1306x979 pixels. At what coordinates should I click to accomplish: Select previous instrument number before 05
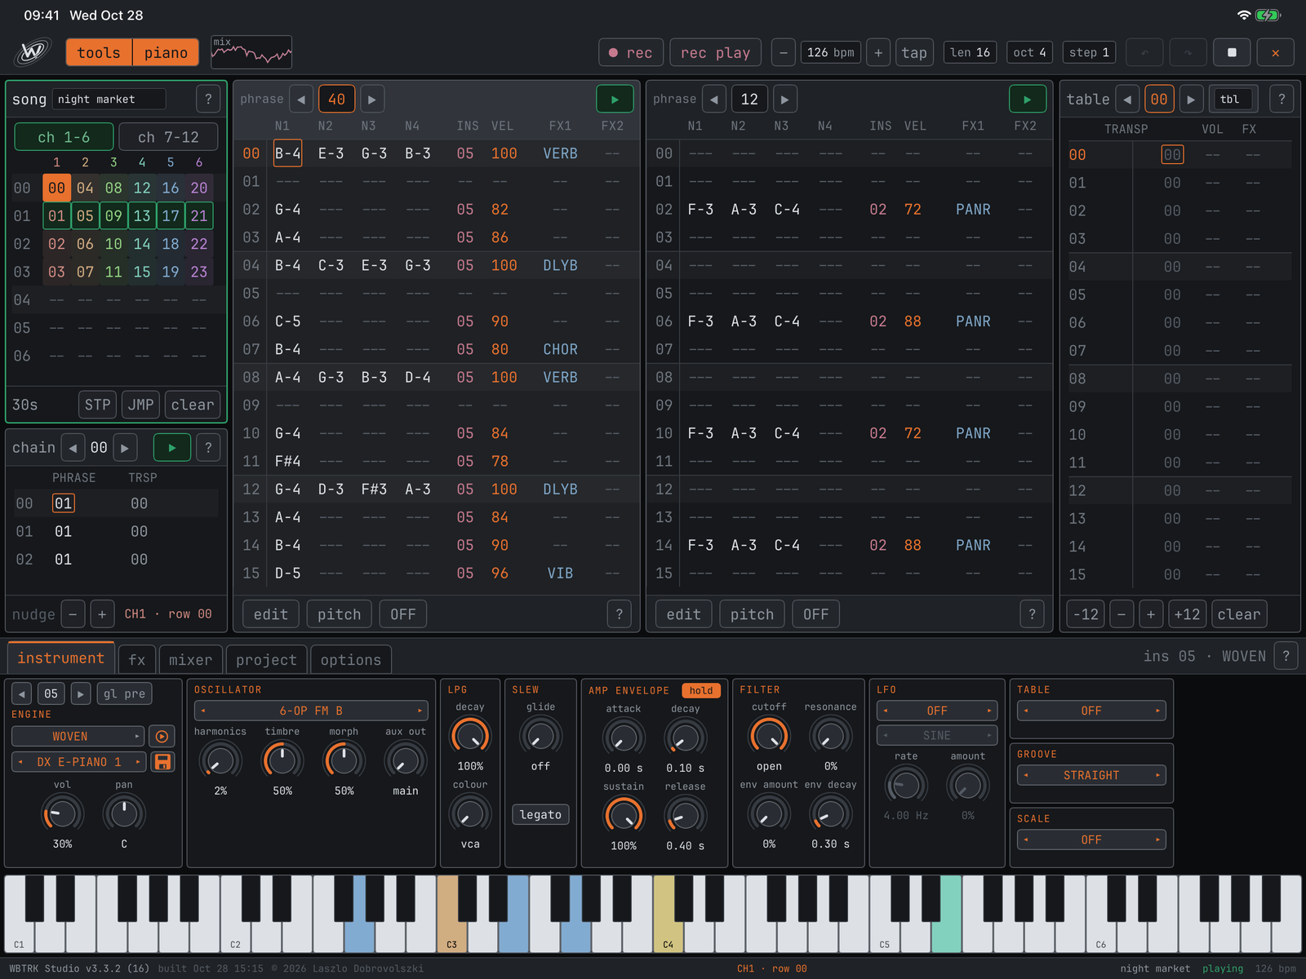coord(22,693)
